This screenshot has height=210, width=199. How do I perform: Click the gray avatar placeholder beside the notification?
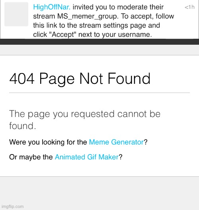point(16,14)
